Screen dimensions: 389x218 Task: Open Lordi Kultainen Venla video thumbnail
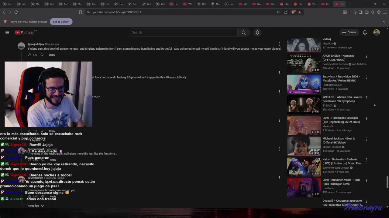304,188
